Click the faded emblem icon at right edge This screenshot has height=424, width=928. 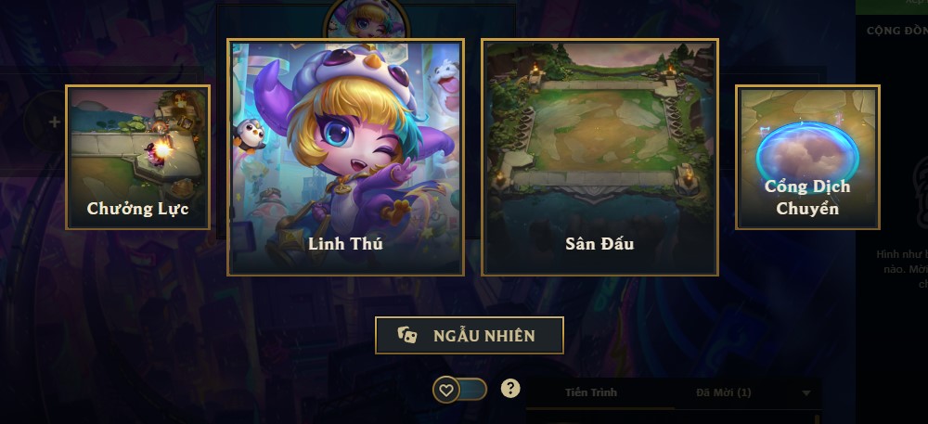click(x=921, y=192)
